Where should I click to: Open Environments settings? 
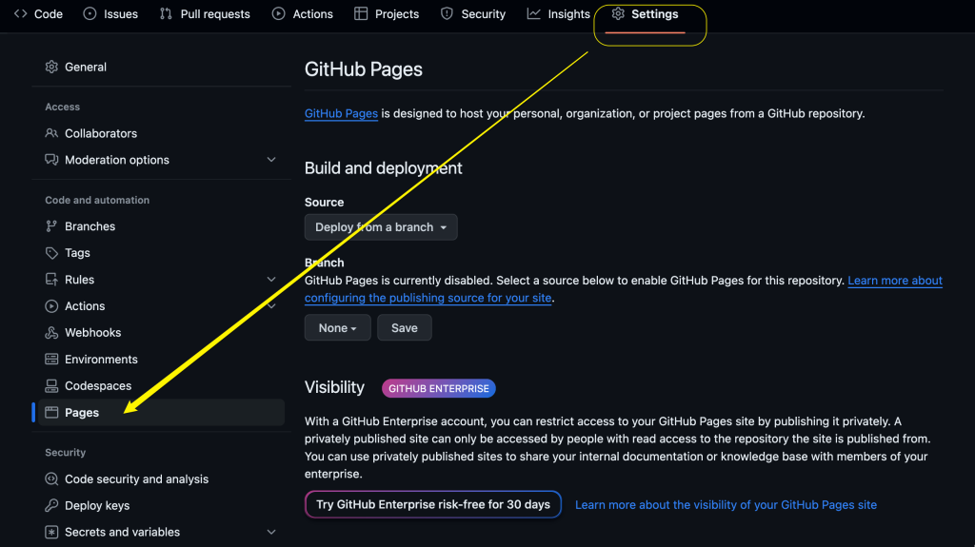[x=161, y=360]
